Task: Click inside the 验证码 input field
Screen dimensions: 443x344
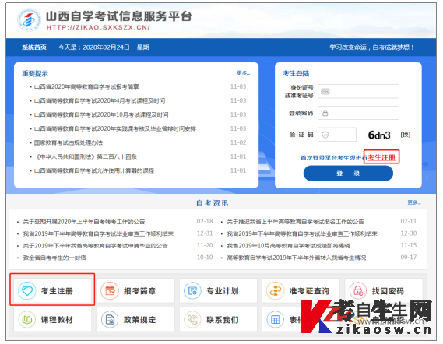Action: (337, 135)
